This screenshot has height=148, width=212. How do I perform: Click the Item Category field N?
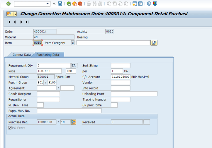pos(73,43)
